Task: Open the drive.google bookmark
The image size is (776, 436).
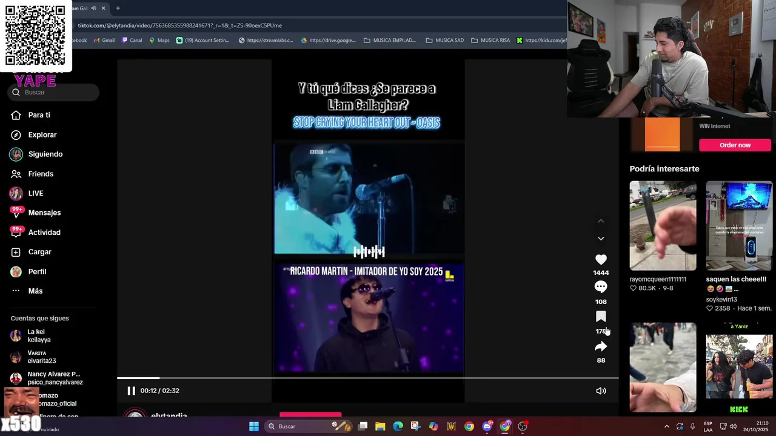Action: coord(328,41)
